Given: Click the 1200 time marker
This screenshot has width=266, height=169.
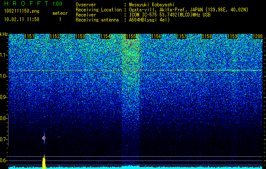Looking at the screenshot, I should click(258, 36).
